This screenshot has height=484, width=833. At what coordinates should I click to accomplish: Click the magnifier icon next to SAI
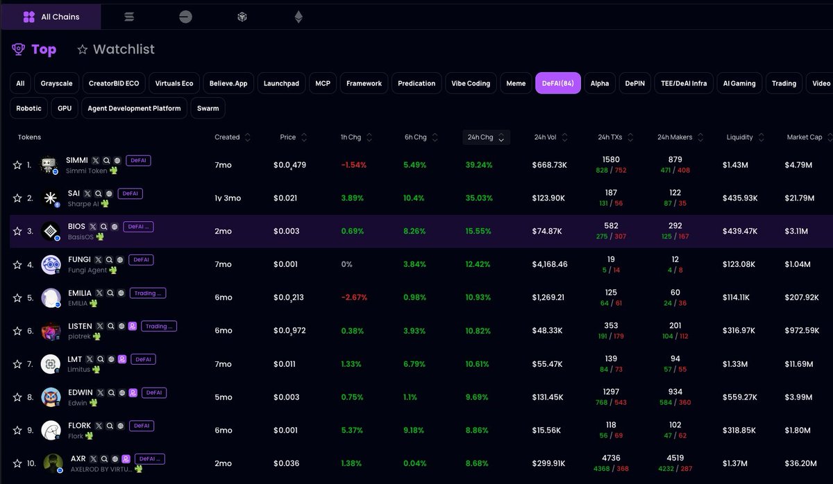[x=99, y=193]
